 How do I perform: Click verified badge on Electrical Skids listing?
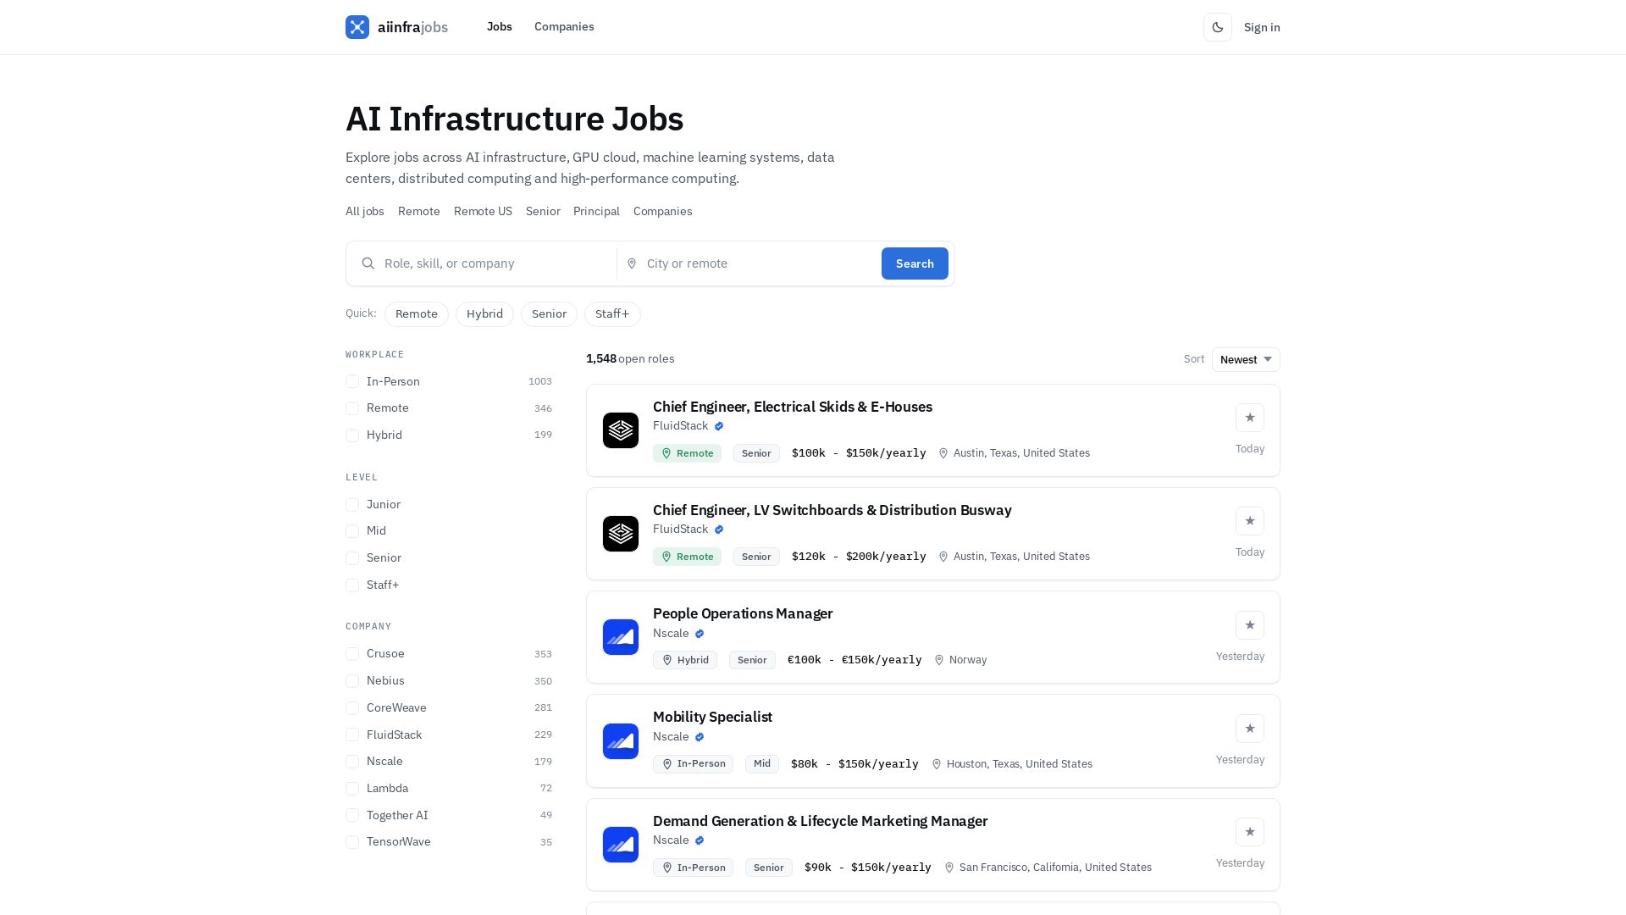[719, 426]
